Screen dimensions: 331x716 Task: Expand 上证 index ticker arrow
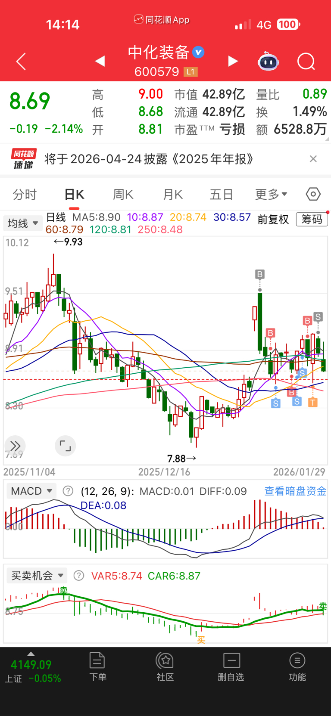pos(31,654)
